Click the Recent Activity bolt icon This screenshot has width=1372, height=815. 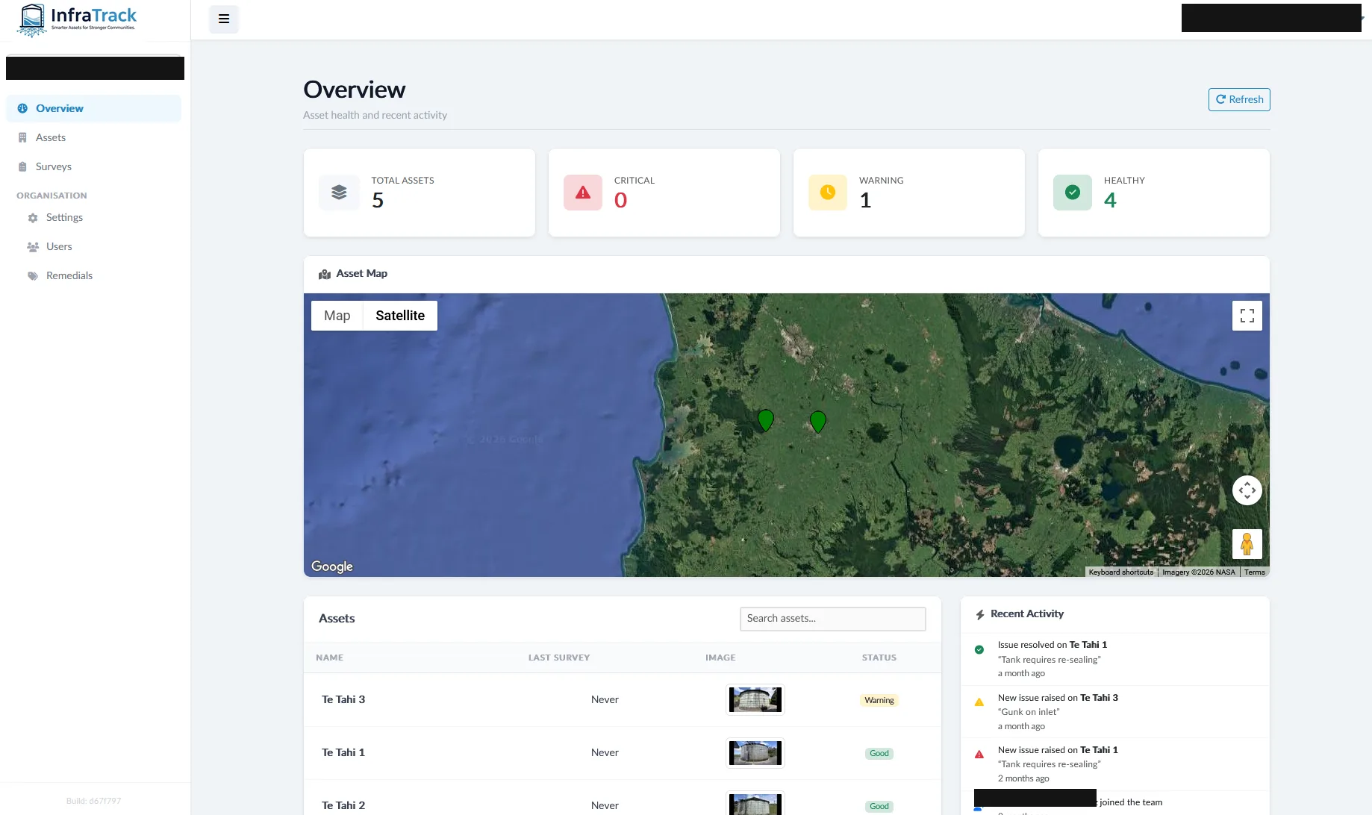[x=980, y=614]
